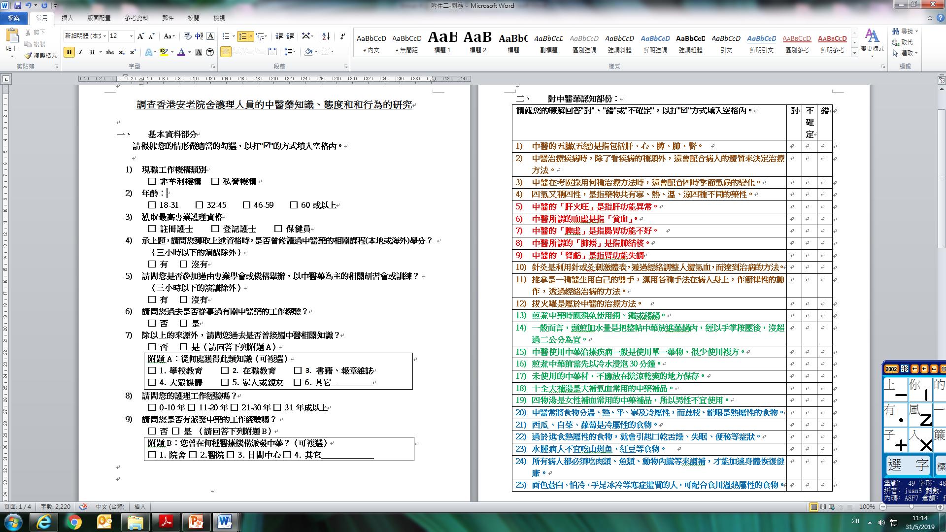Toggle bold formatting button
The width and height of the screenshot is (946, 532).
point(69,52)
